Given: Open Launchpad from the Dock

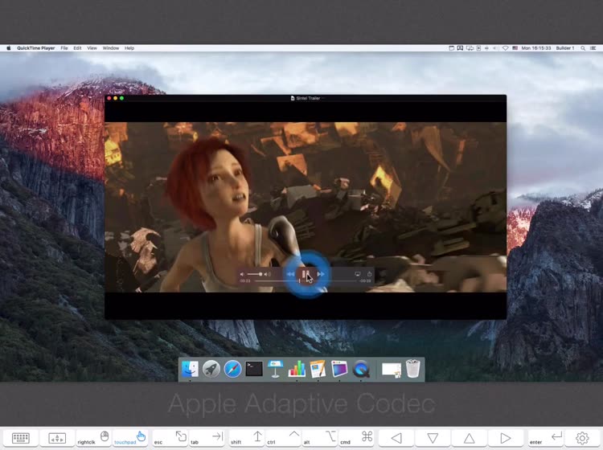Looking at the screenshot, I should point(211,369).
